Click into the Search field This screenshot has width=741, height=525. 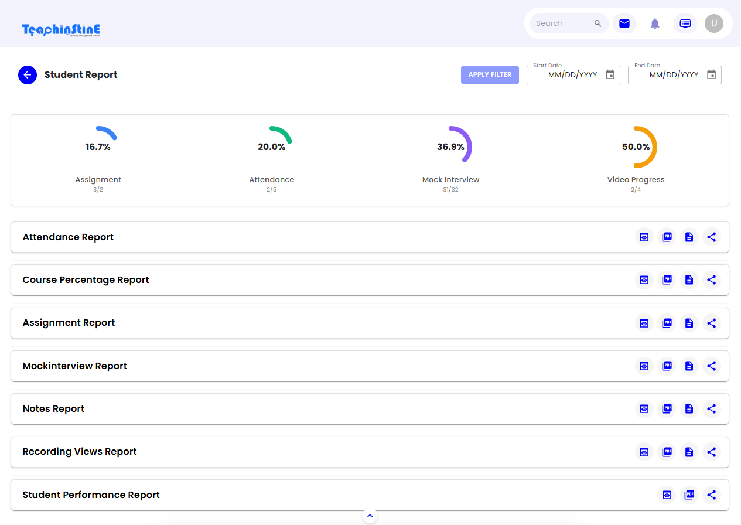tap(562, 23)
